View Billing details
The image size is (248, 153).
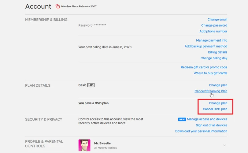click(x=217, y=52)
